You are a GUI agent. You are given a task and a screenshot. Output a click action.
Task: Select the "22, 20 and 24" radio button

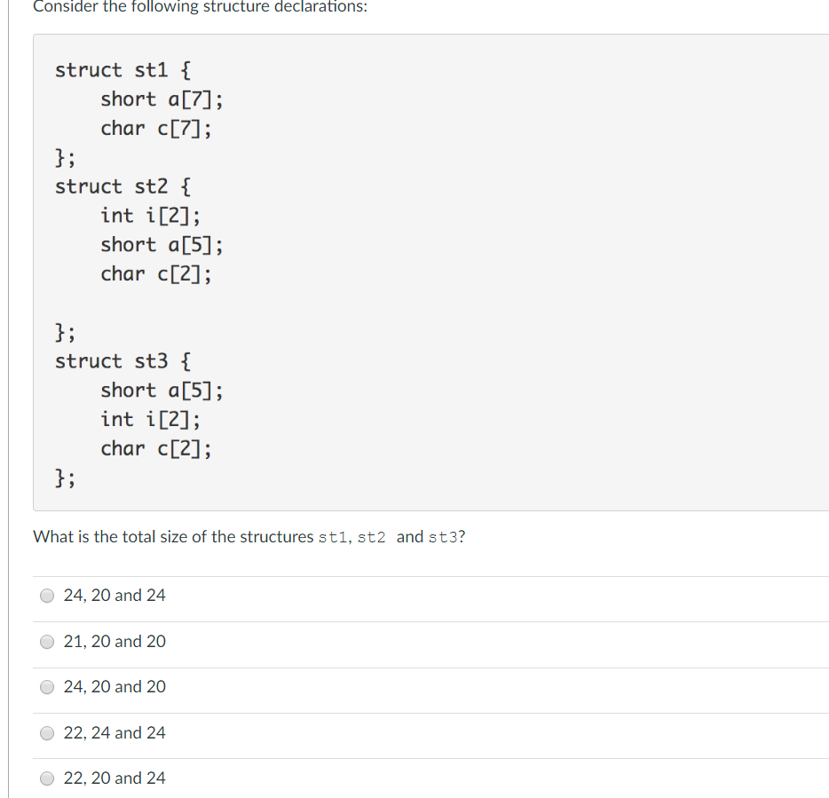coord(47,778)
